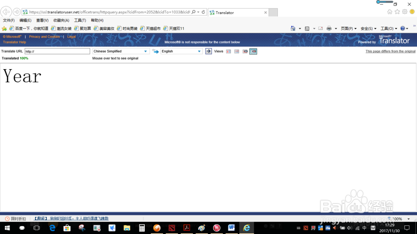Open 收藏夹(A) menu
Image resolution: width=417 pixels, height=234 pixels.
point(61,20)
